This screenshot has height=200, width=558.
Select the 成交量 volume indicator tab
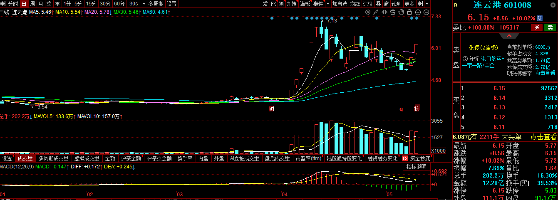[x=25, y=158]
